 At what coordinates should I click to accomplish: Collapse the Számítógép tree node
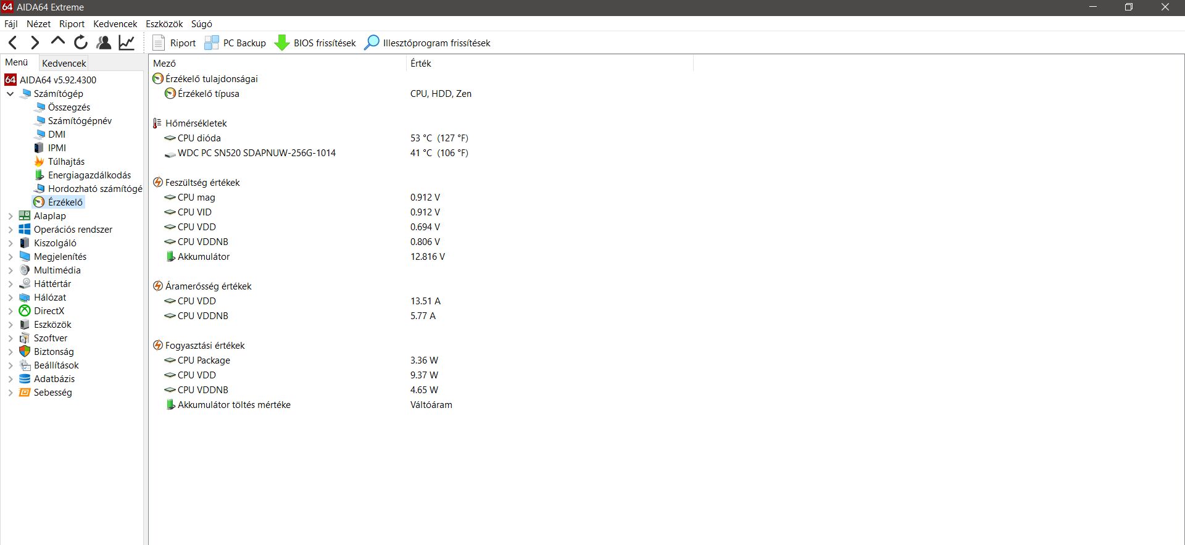point(10,94)
